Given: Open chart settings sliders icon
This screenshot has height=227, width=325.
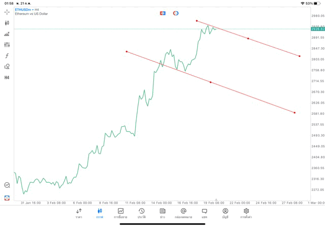Looking at the screenshot, I should click(x=7, y=45).
